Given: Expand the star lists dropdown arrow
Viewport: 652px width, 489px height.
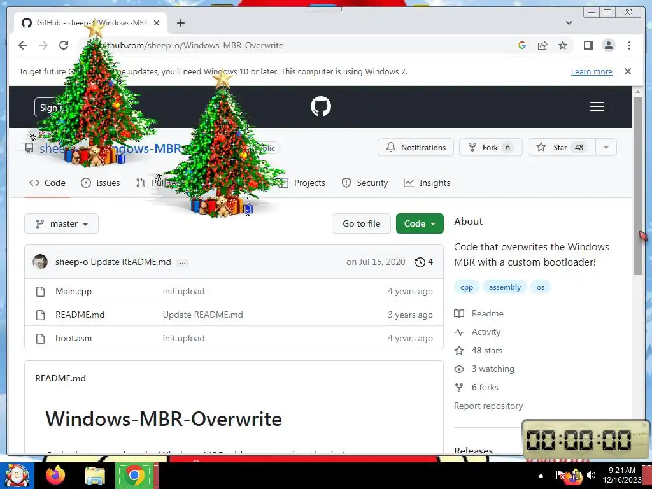Looking at the screenshot, I should [x=606, y=147].
